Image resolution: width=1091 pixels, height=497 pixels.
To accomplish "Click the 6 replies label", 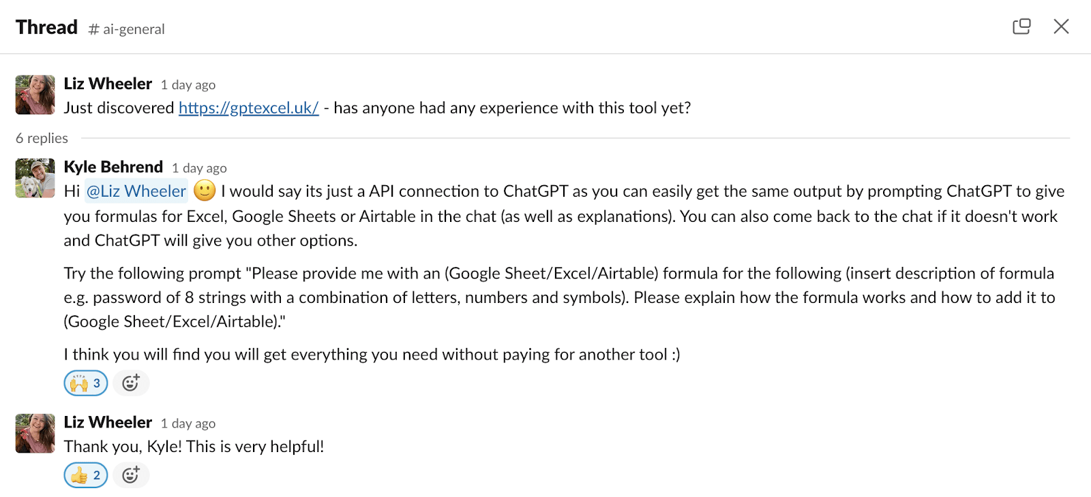I will [42, 138].
